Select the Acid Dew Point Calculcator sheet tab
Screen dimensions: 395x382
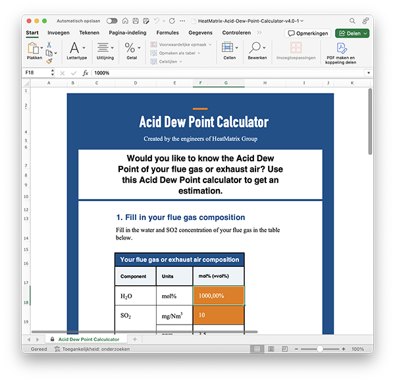pos(86,339)
